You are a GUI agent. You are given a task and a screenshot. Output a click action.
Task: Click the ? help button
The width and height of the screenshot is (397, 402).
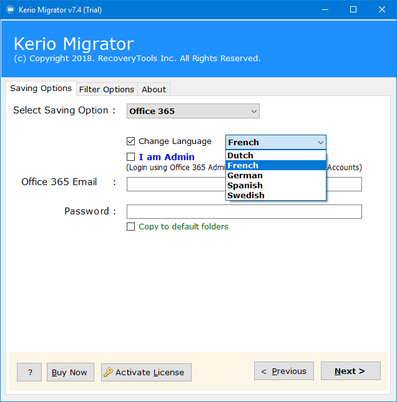click(29, 372)
